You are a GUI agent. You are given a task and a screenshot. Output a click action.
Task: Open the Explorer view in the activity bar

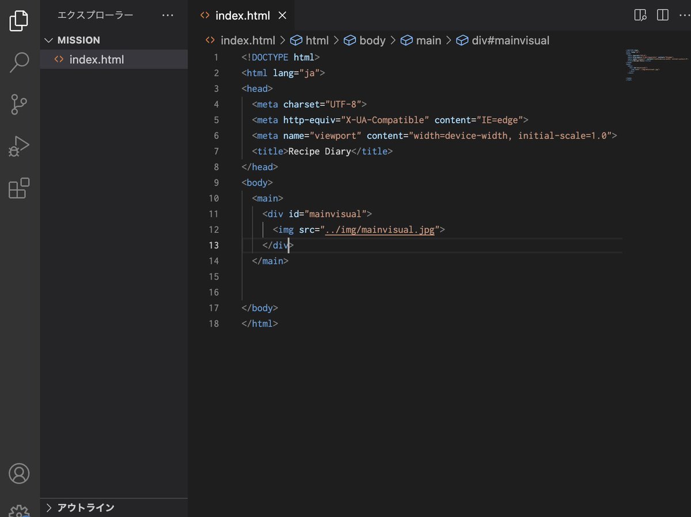click(x=19, y=21)
